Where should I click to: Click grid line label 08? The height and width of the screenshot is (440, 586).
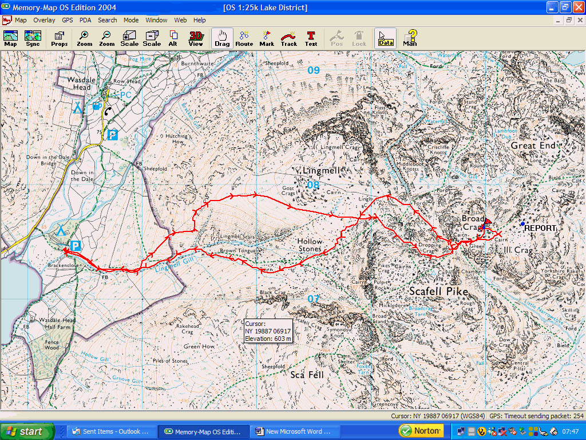pos(313,184)
